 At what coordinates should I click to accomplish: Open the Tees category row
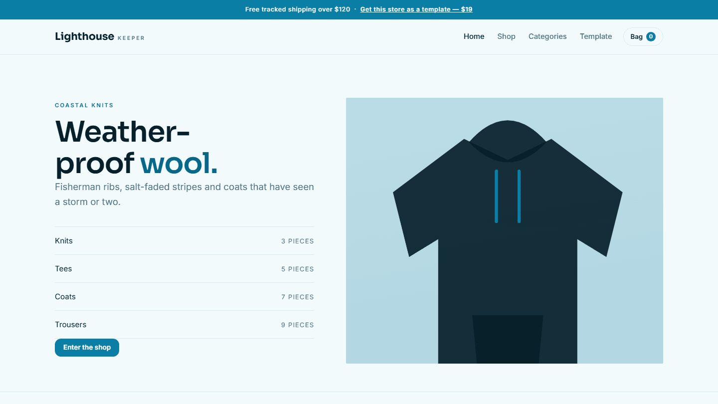coord(184,269)
